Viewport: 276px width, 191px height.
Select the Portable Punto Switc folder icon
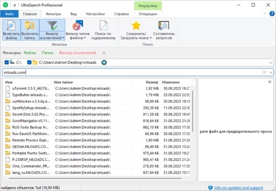coord(8,153)
